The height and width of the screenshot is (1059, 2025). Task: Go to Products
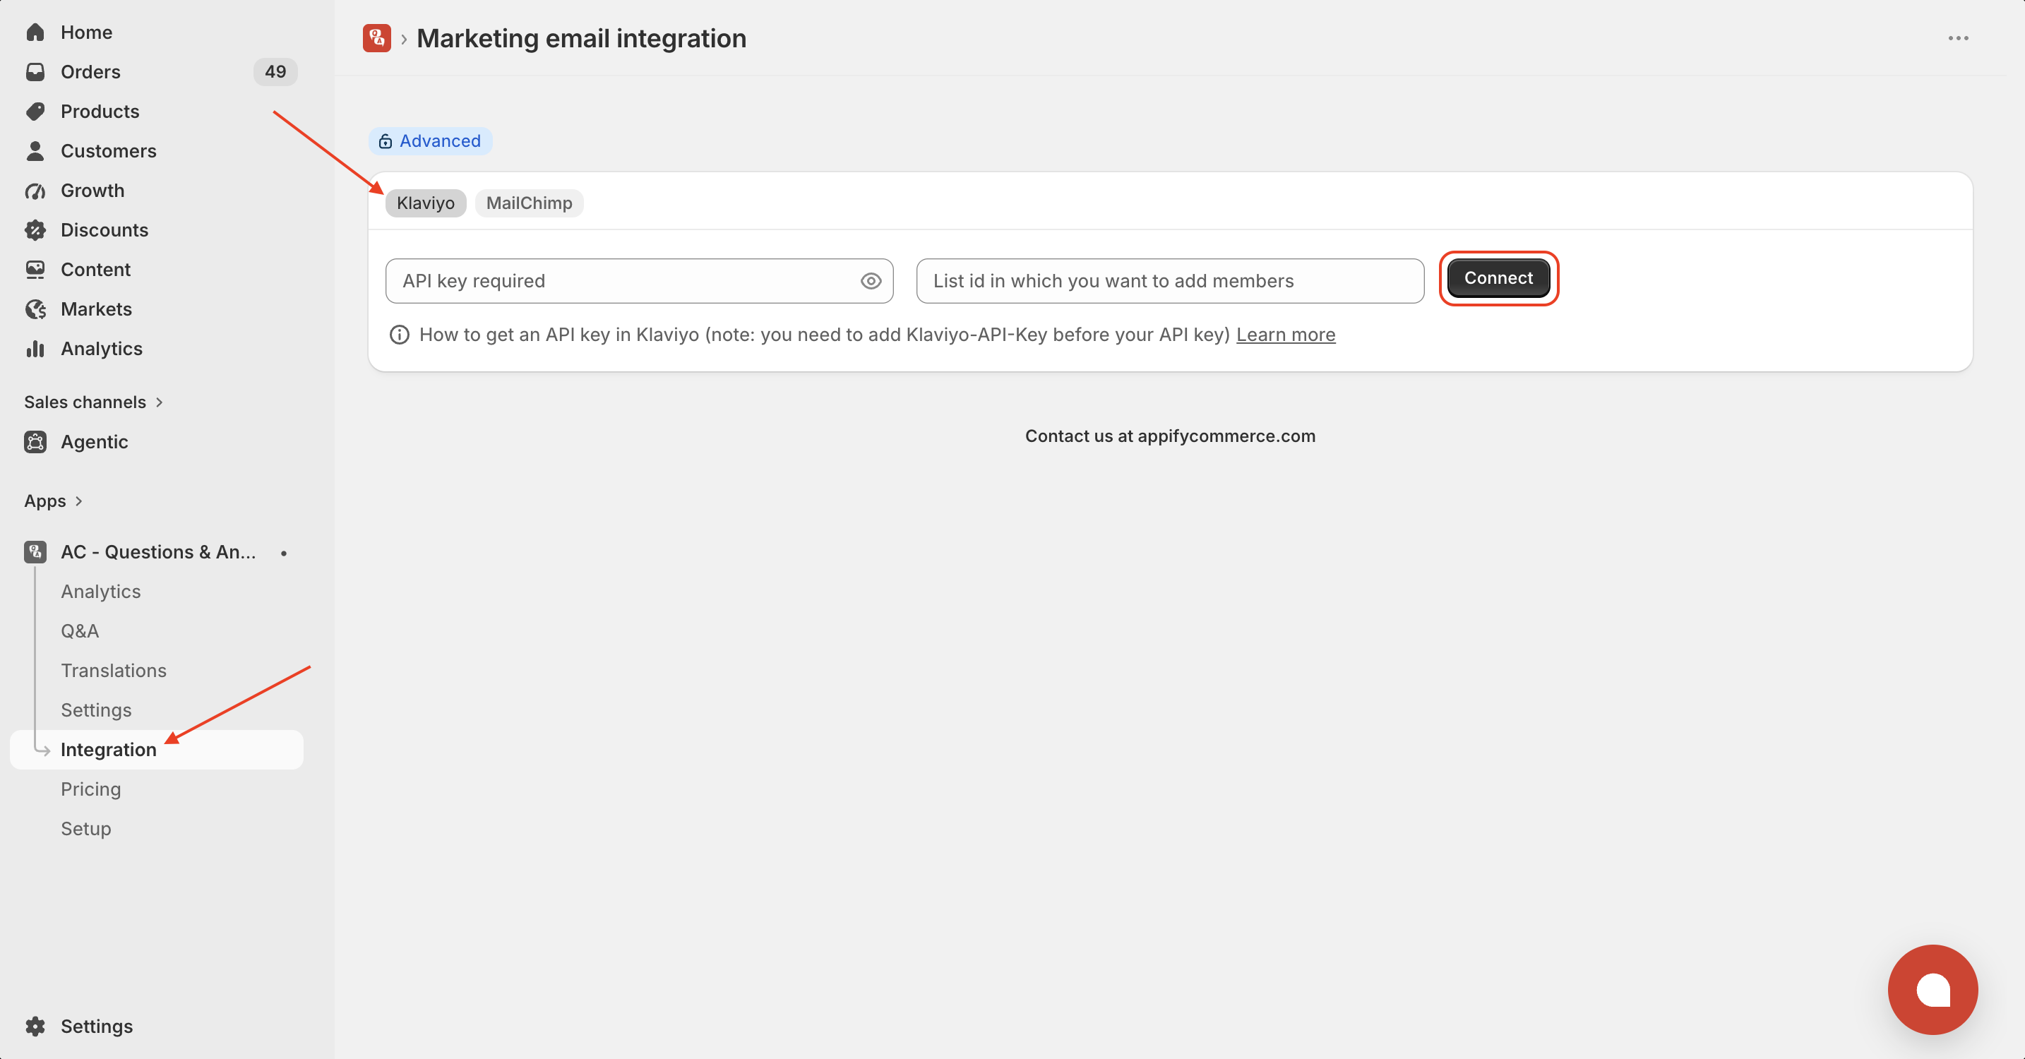click(x=100, y=111)
